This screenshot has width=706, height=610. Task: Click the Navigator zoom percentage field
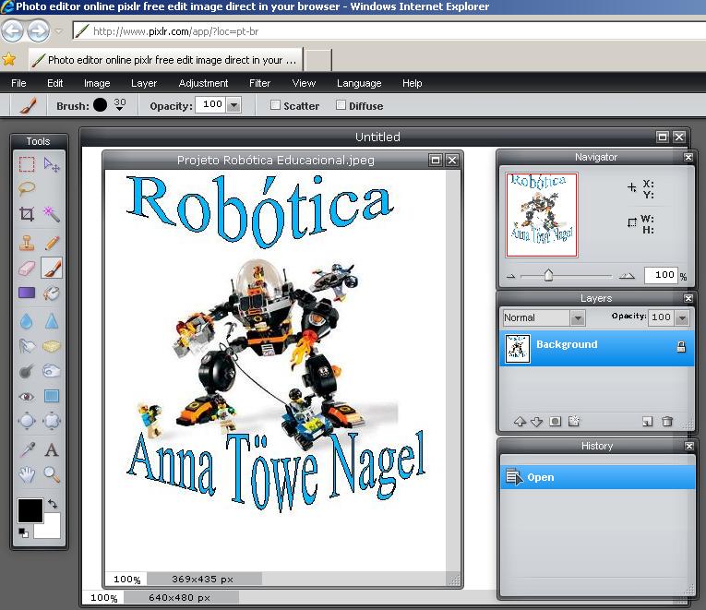pyautogui.click(x=661, y=275)
